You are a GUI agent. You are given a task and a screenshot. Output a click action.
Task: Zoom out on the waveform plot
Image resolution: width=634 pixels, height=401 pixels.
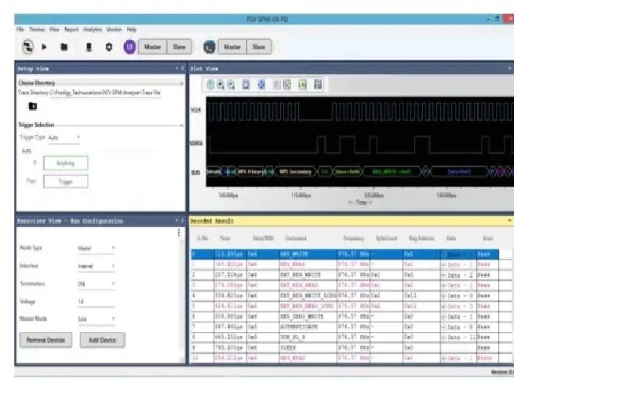(x=231, y=85)
